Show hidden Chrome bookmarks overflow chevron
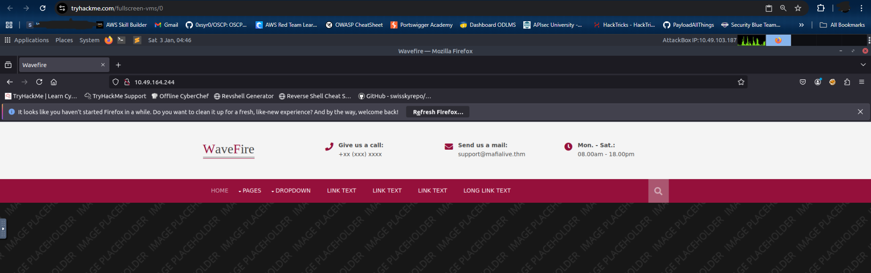 [802, 25]
